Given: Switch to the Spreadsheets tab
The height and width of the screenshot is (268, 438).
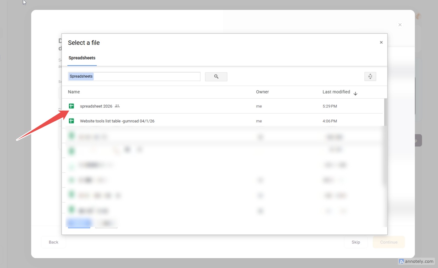Looking at the screenshot, I should pyautogui.click(x=82, y=58).
